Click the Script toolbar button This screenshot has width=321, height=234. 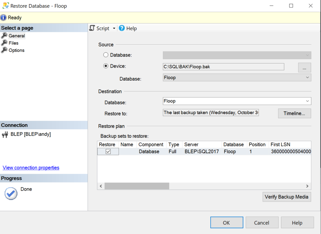click(103, 28)
